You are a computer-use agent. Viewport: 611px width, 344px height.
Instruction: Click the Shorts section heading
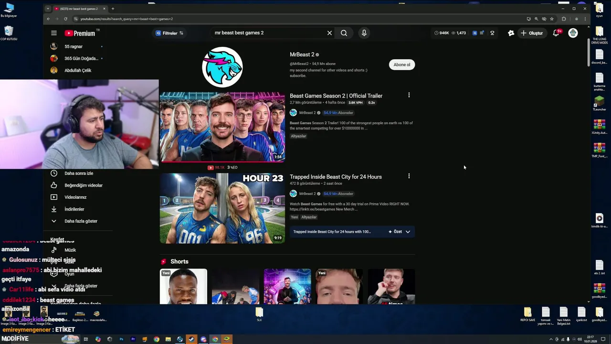[179, 261]
